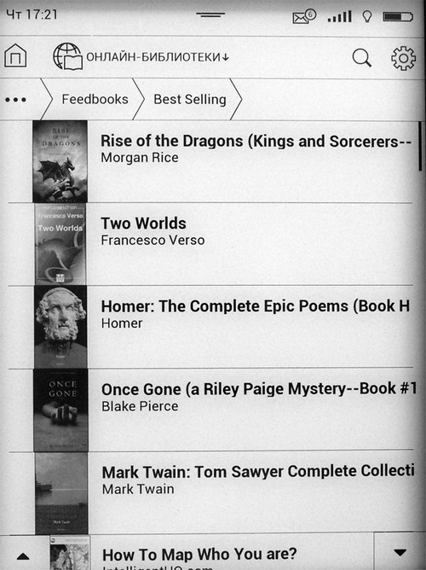Expand the three-dots breadcrumb root

pos(15,99)
